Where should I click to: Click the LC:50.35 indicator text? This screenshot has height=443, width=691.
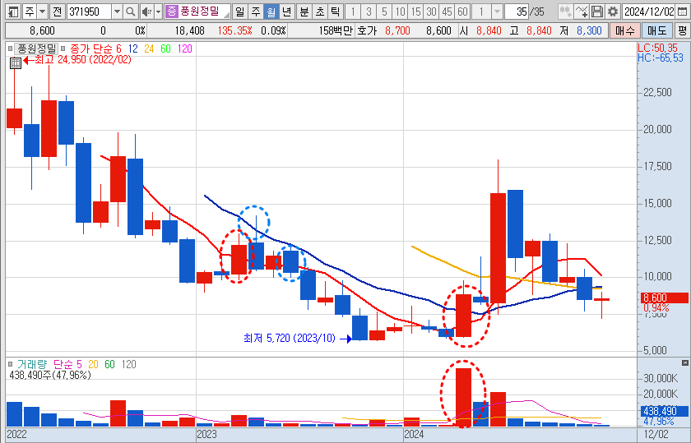(658, 48)
